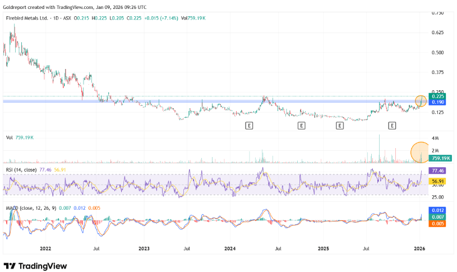457x272 pixels.
Task: Click the first earnings 'E' marker in 2024
Action: (x=249, y=126)
